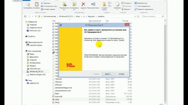188x105 pixels.
Task: Click Выделить все in the ribbon
Action: (x=141, y=3)
